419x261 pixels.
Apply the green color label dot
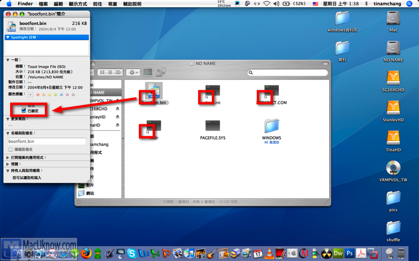[56, 94]
